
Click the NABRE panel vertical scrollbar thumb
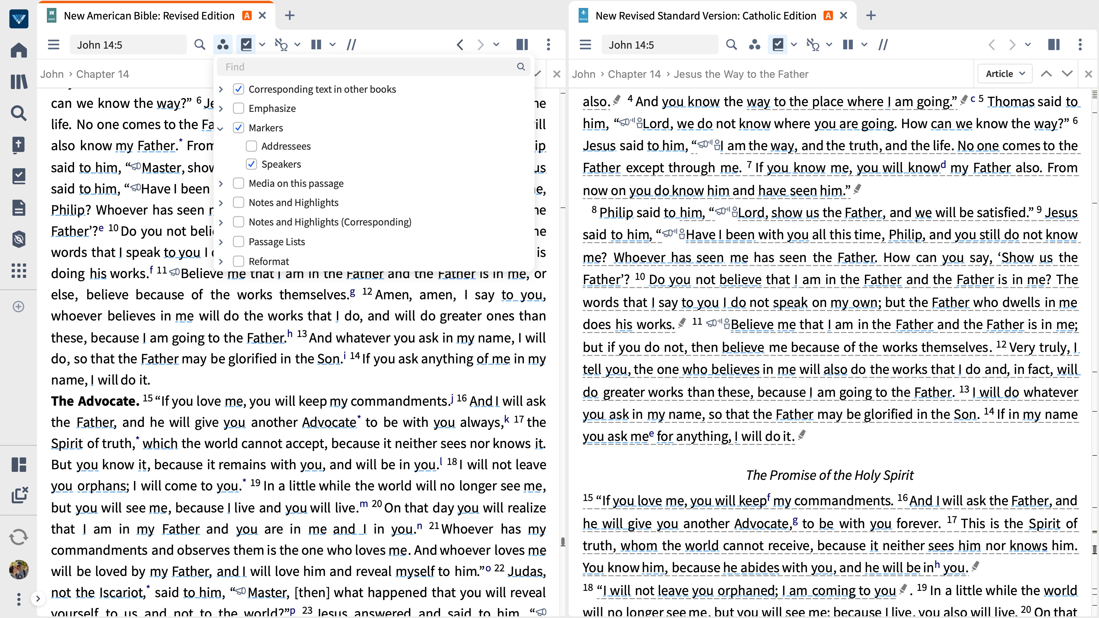tap(563, 542)
